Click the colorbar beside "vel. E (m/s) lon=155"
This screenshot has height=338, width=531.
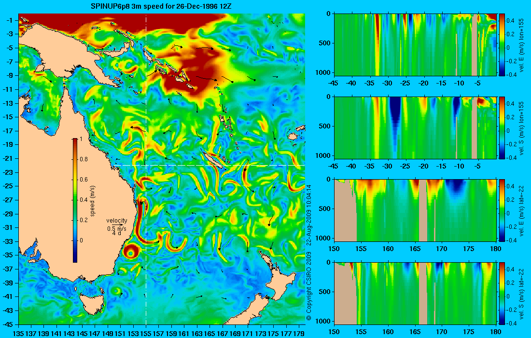click(502, 45)
